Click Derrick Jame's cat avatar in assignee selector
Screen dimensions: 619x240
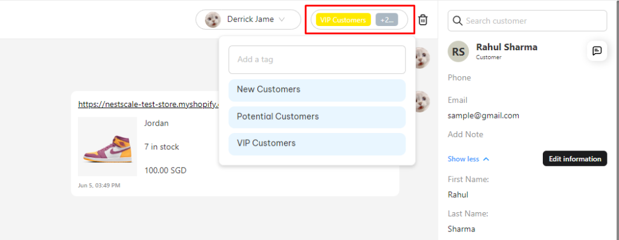point(213,19)
